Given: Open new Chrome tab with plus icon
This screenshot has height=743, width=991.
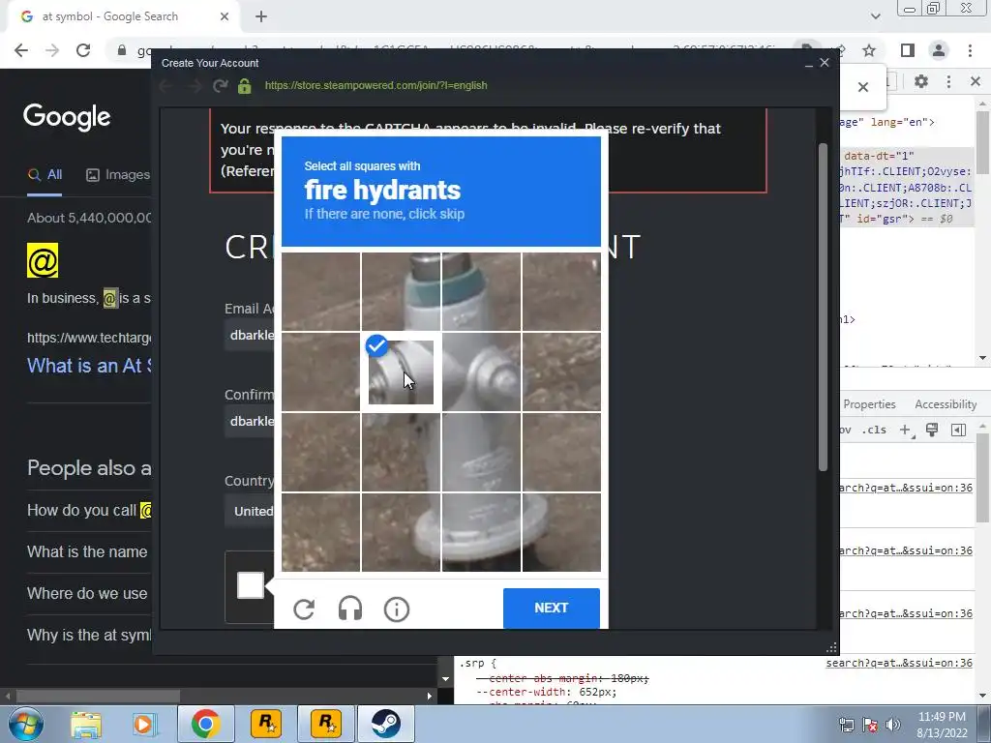Looking at the screenshot, I should (261, 17).
